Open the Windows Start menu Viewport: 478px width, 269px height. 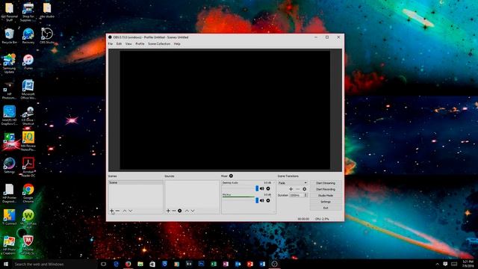[6, 264]
